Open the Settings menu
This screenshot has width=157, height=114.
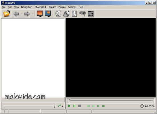72,7
